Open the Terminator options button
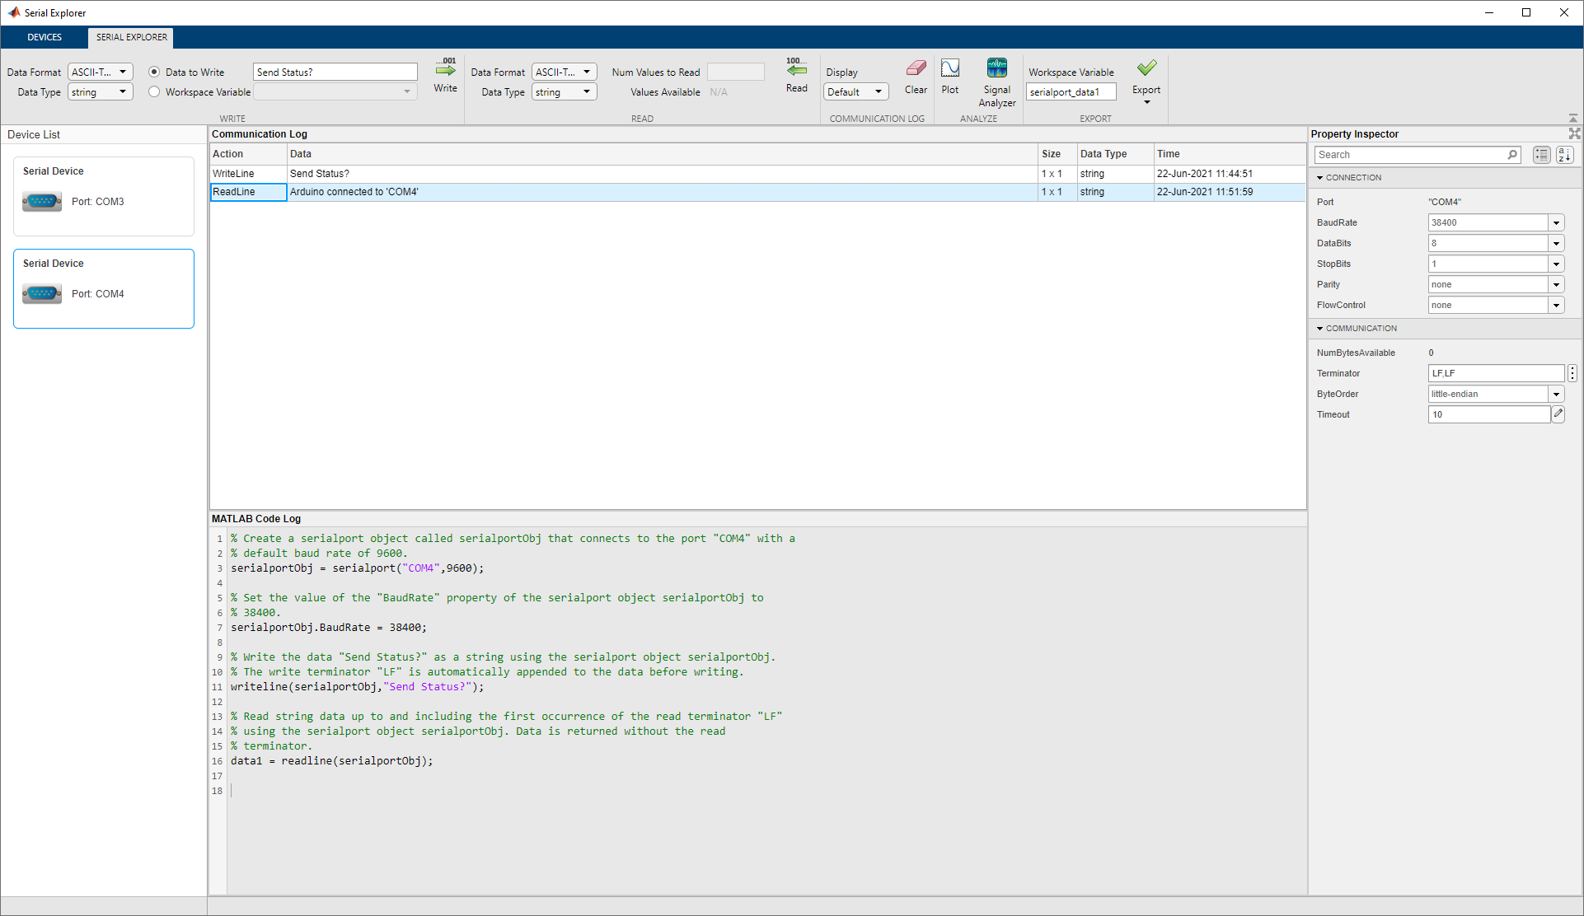Image resolution: width=1584 pixels, height=916 pixels. (x=1572, y=374)
